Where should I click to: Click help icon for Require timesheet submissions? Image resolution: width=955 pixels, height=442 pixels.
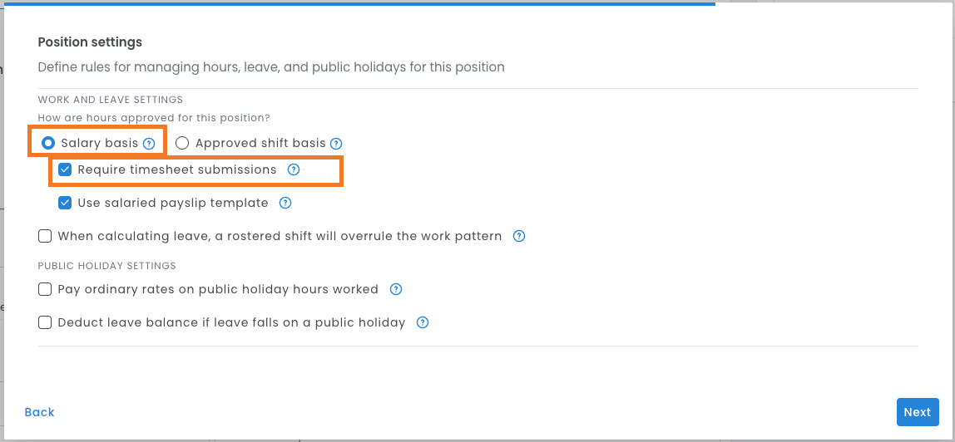pyautogui.click(x=293, y=169)
